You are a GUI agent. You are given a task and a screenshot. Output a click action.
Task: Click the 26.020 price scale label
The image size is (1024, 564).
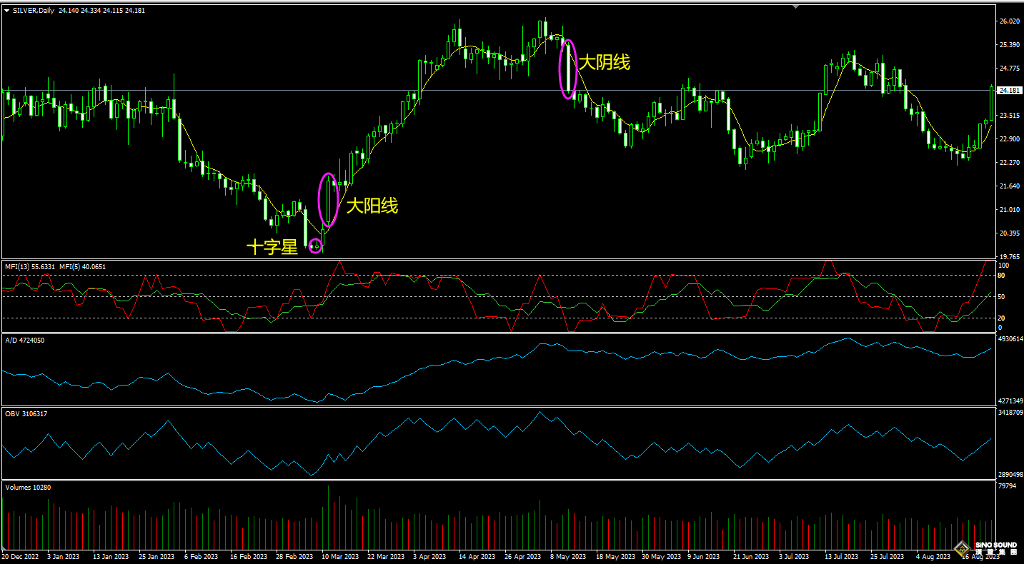tap(1008, 21)
